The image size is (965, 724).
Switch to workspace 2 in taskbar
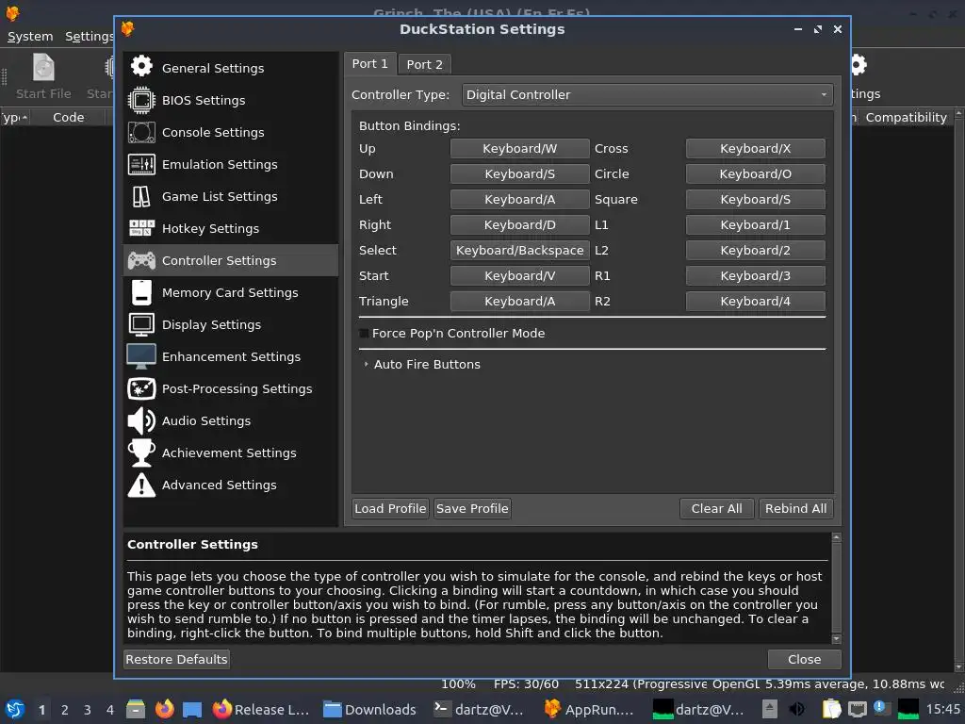click(x=65, y=710)
